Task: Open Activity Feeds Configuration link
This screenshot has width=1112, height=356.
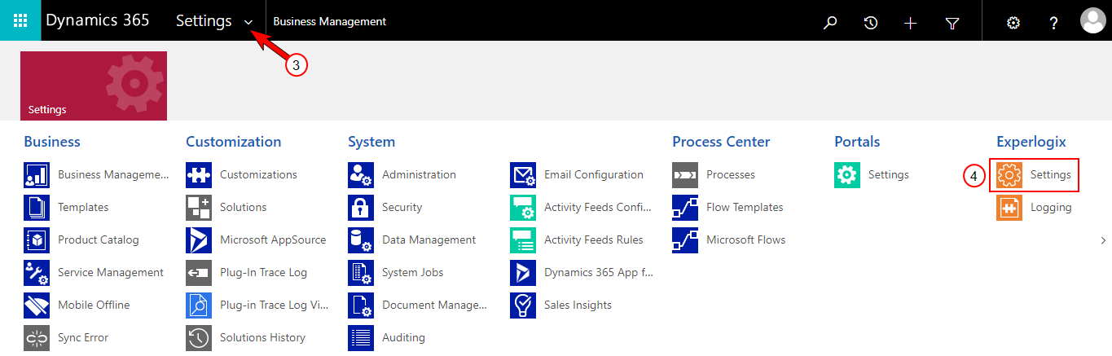Action: click(598, 208)
